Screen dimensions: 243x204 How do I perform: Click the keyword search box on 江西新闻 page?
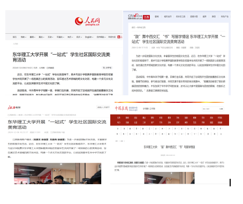point(103,107)
